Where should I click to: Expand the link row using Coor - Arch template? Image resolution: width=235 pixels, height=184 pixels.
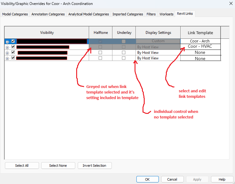7,42
